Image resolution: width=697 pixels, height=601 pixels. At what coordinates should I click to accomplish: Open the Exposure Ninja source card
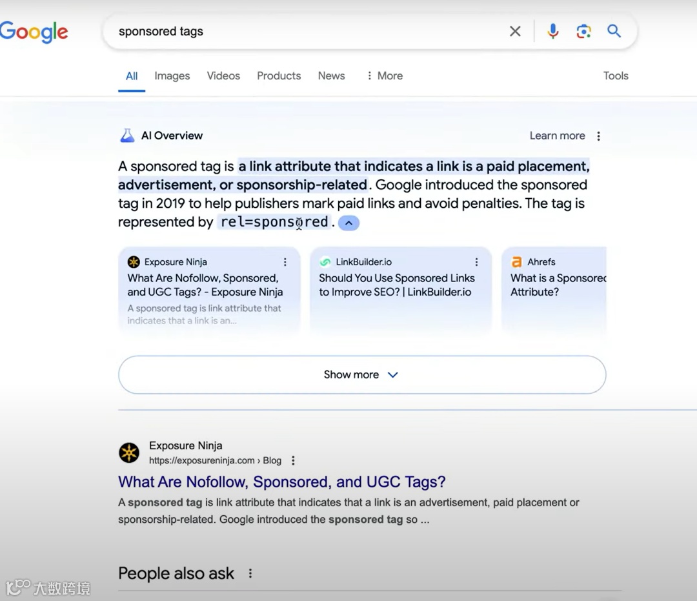209,289
